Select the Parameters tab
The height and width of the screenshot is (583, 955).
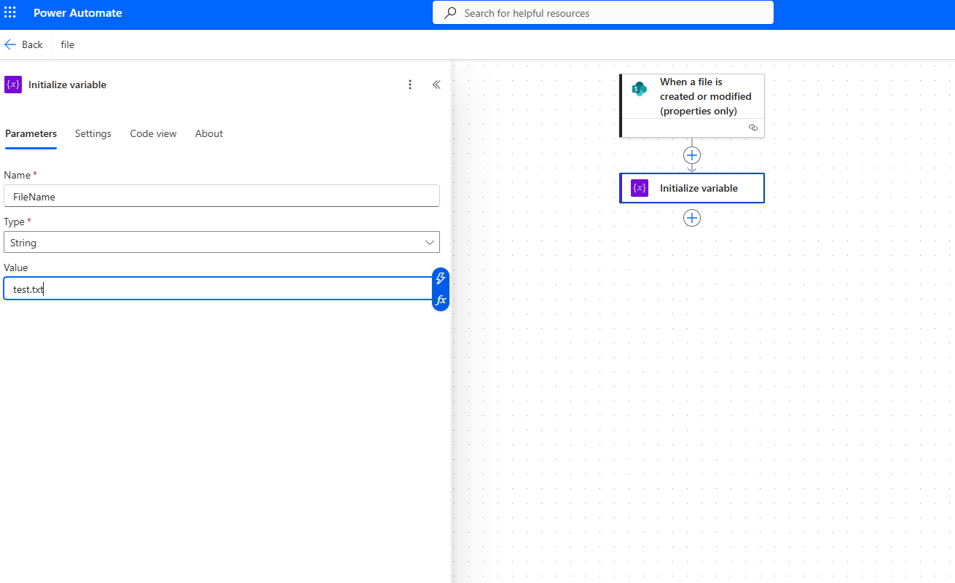(x=31, y=133)
